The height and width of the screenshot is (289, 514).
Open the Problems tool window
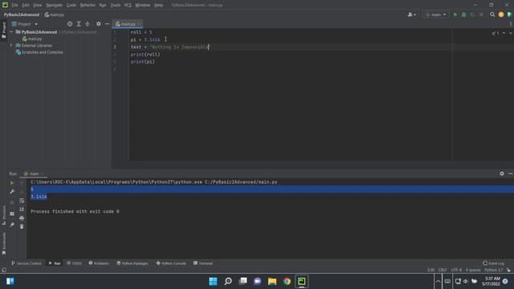[99, 263]
